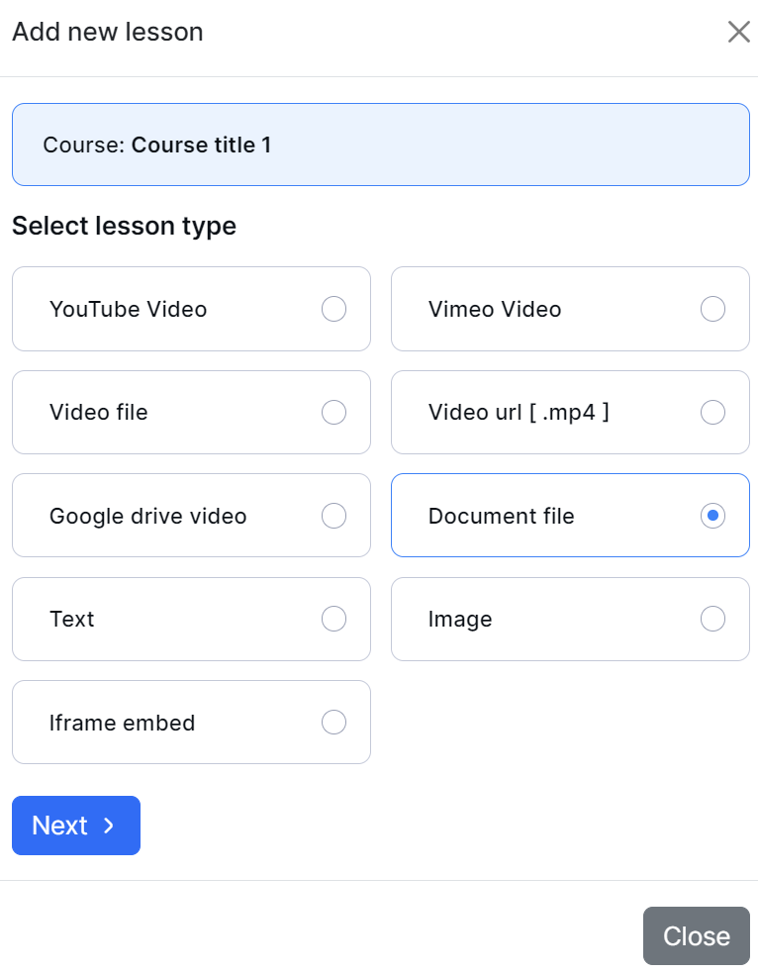This screenshot has width=758, height=974.
Task: Click the "Vimeo Video" label text
Action: pyautogui.click(x=494, y=309)
